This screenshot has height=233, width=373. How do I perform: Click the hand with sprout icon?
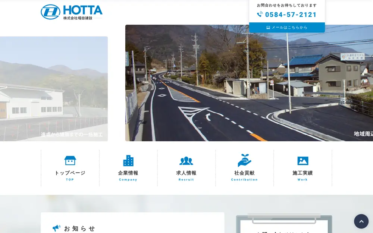pos(245,160)
